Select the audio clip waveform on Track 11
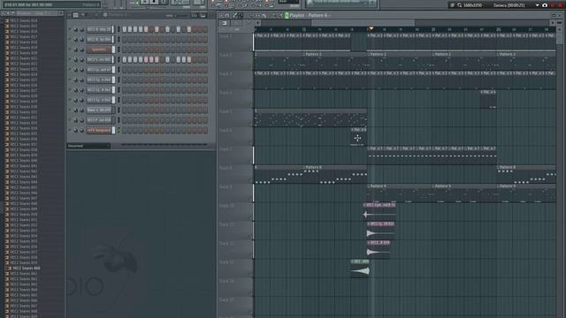566x318 pixels. click(380, 233)
